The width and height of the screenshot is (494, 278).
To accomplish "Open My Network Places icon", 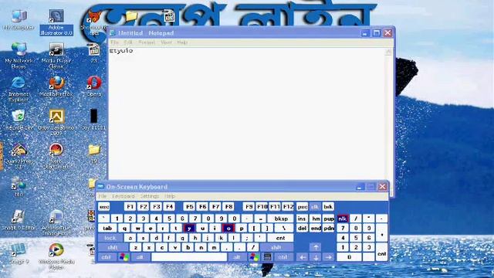I will coord(19,55).
